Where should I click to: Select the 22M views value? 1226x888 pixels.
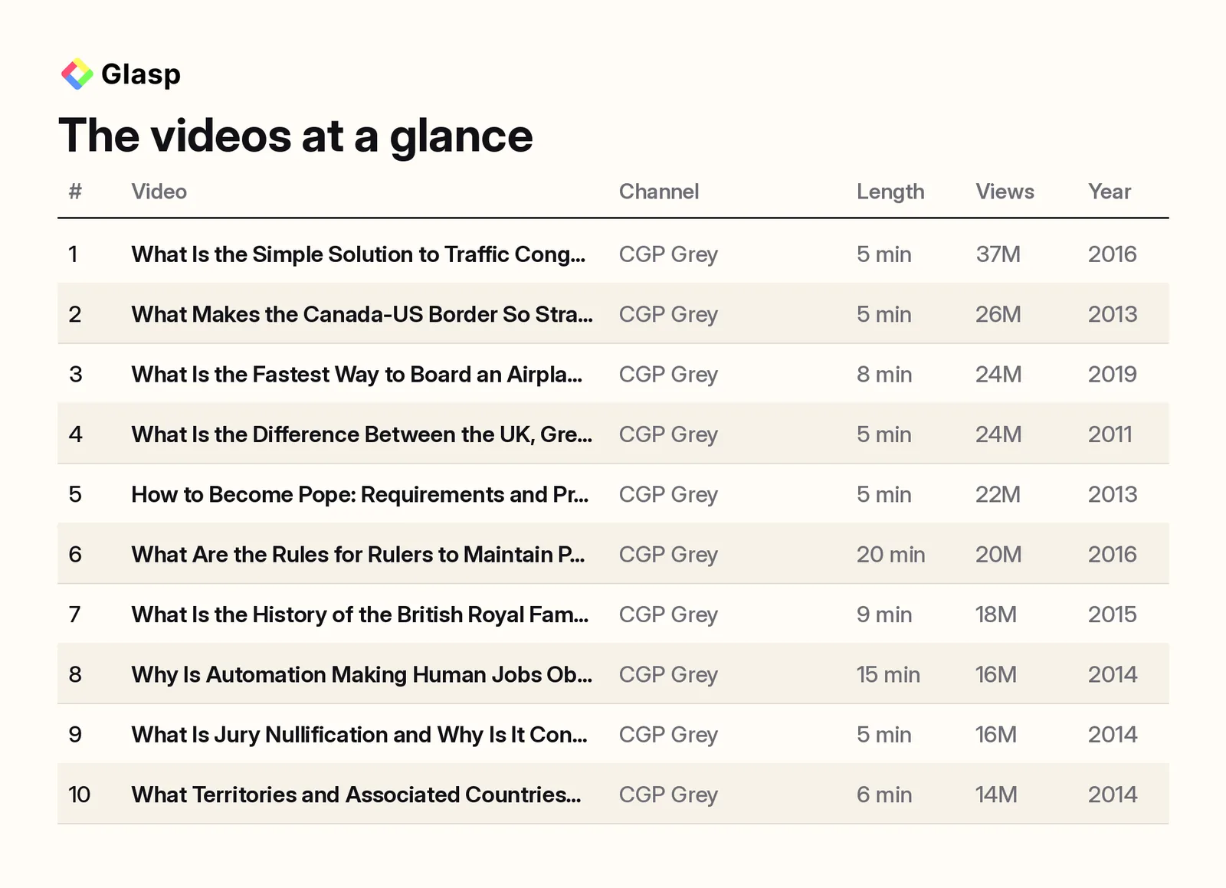coord(998,495)
